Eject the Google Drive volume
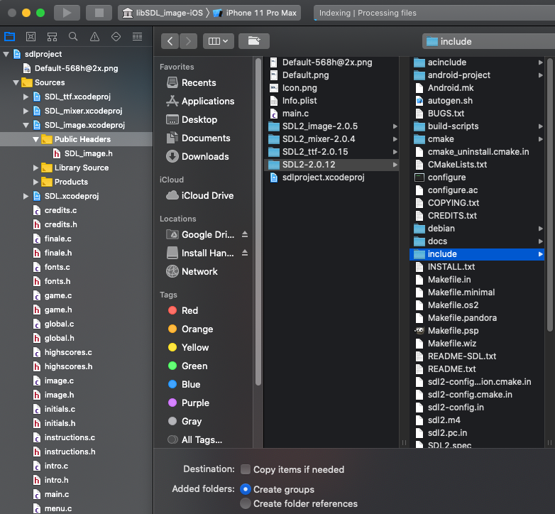555x514 pixels. pyautogui.click(x=245, y=234)
